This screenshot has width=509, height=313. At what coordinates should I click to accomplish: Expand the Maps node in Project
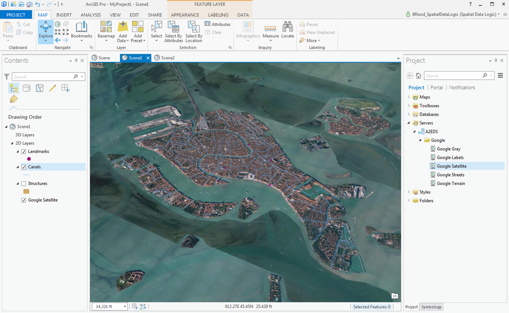click(x=409, y=97)
